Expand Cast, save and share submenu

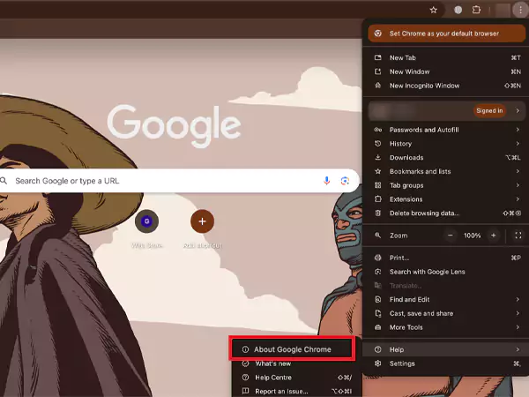coord(446,313)
